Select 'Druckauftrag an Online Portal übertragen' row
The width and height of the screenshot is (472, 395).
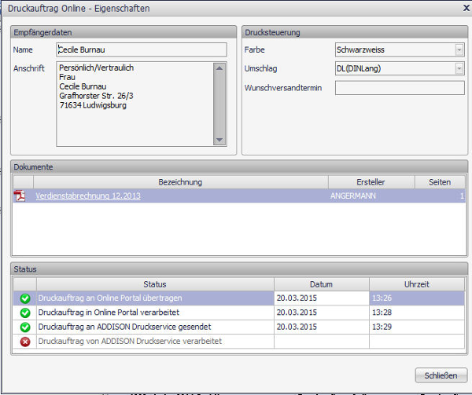[239, 298]
